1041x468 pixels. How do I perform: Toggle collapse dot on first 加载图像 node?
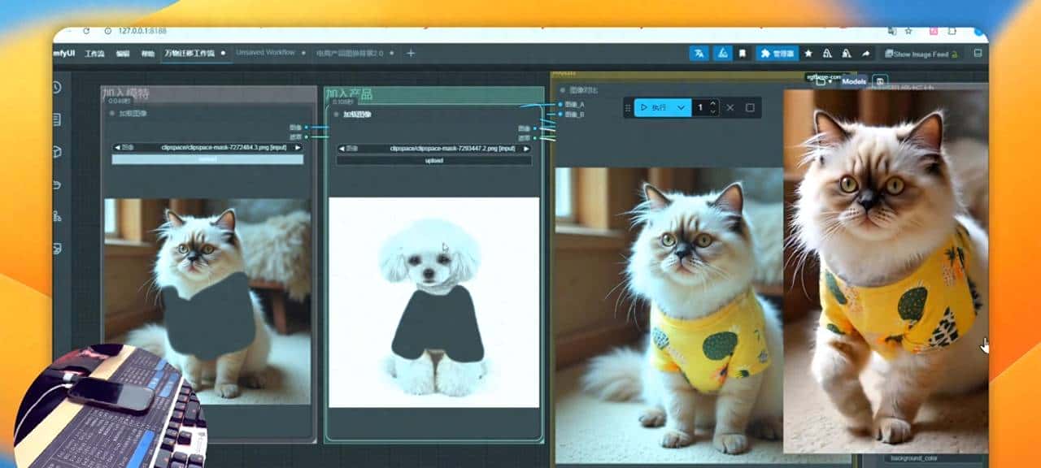click(111, 114)
